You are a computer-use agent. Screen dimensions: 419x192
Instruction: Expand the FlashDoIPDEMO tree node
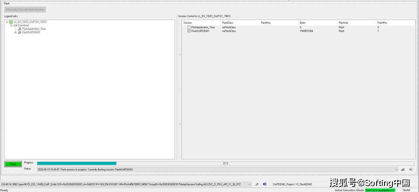pos(15,32)
